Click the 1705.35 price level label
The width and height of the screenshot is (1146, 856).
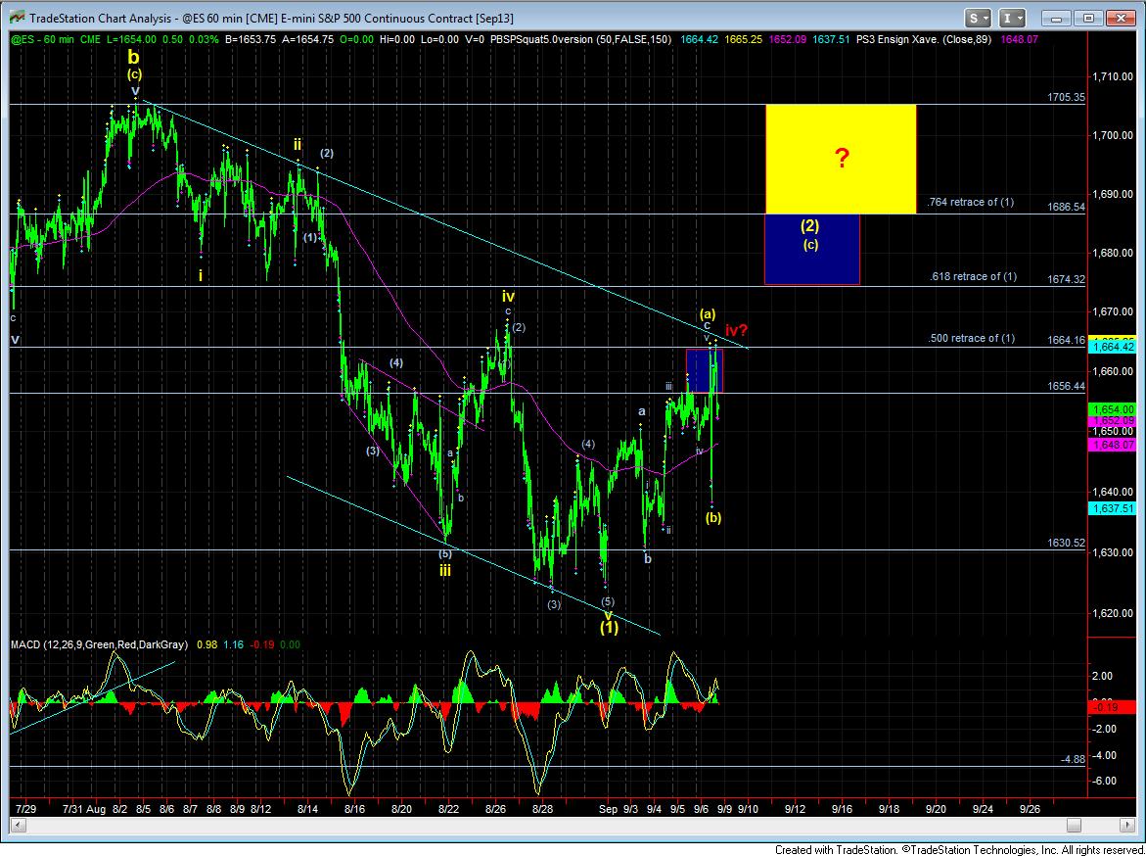point(1067,96)
